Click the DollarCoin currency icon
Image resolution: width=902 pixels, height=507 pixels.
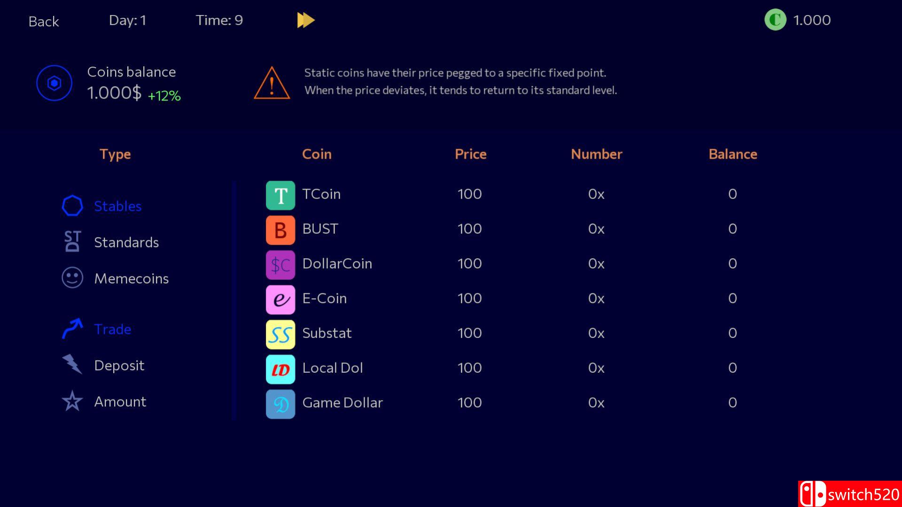(x=280, y=264)
